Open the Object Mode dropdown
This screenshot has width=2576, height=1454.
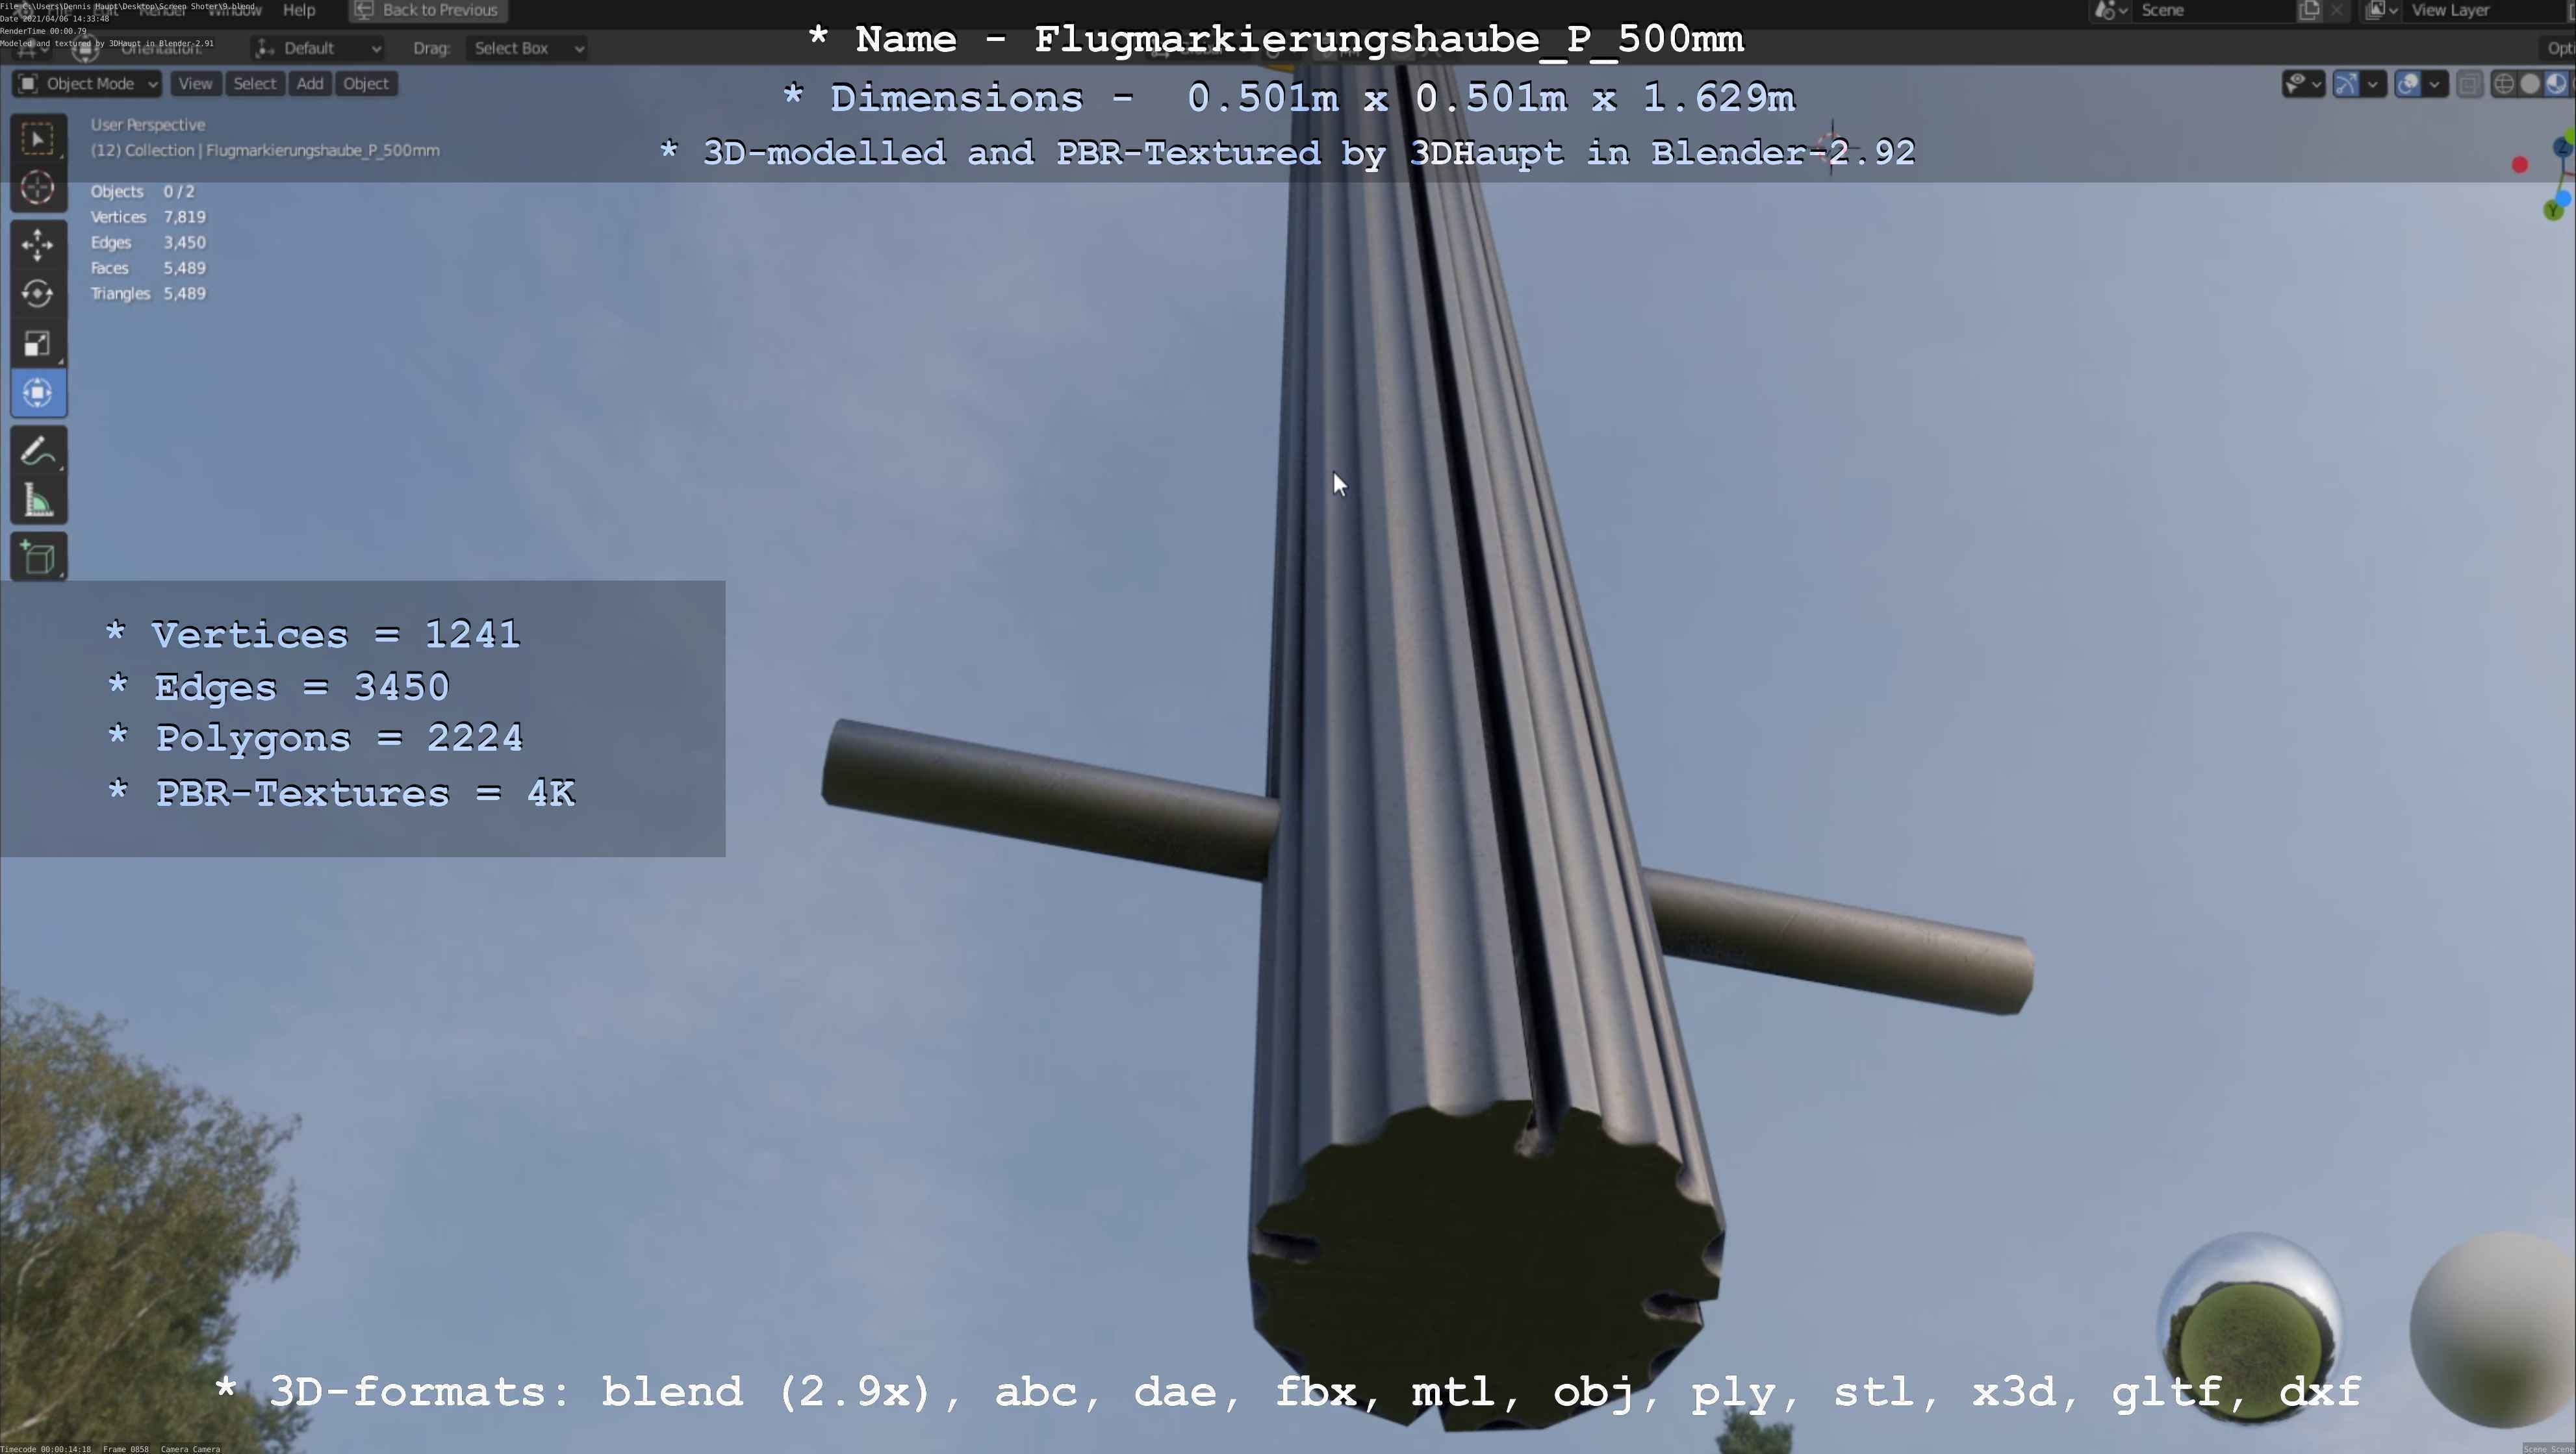[x=88, y=84]
